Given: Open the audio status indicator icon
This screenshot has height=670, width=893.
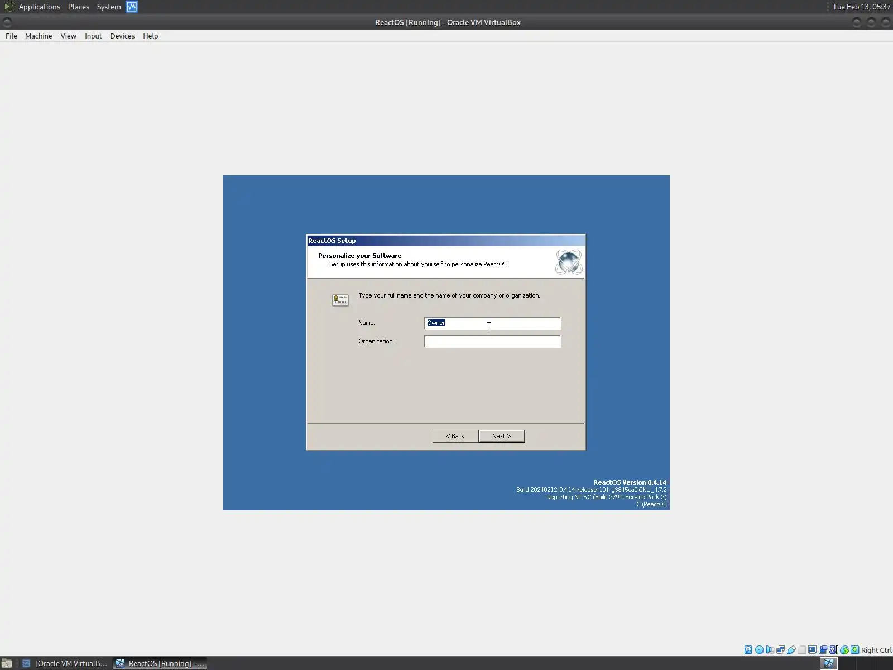Looking at the screenshot, I should [770, 650].
